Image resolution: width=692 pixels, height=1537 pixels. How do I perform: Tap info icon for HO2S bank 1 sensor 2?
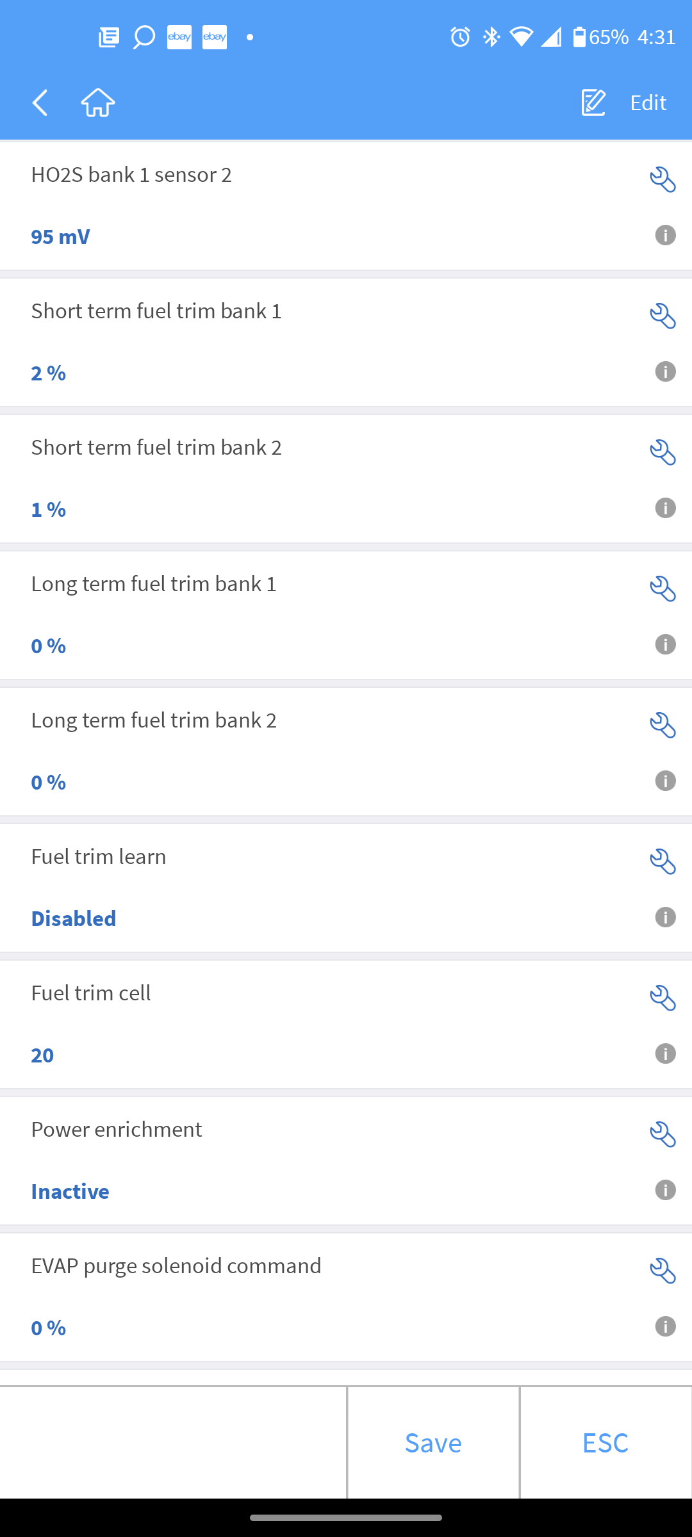coord(665,235)
